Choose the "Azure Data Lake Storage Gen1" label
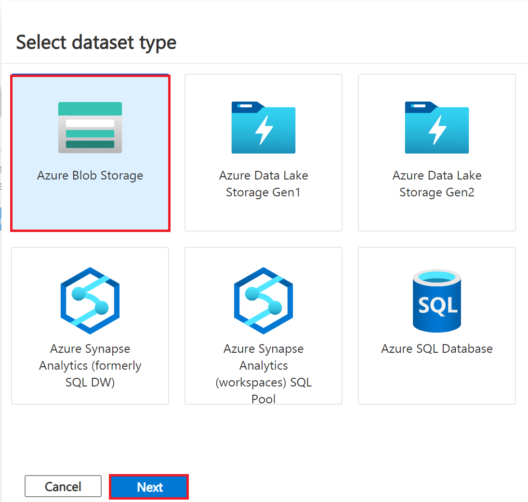 (264, 184)
